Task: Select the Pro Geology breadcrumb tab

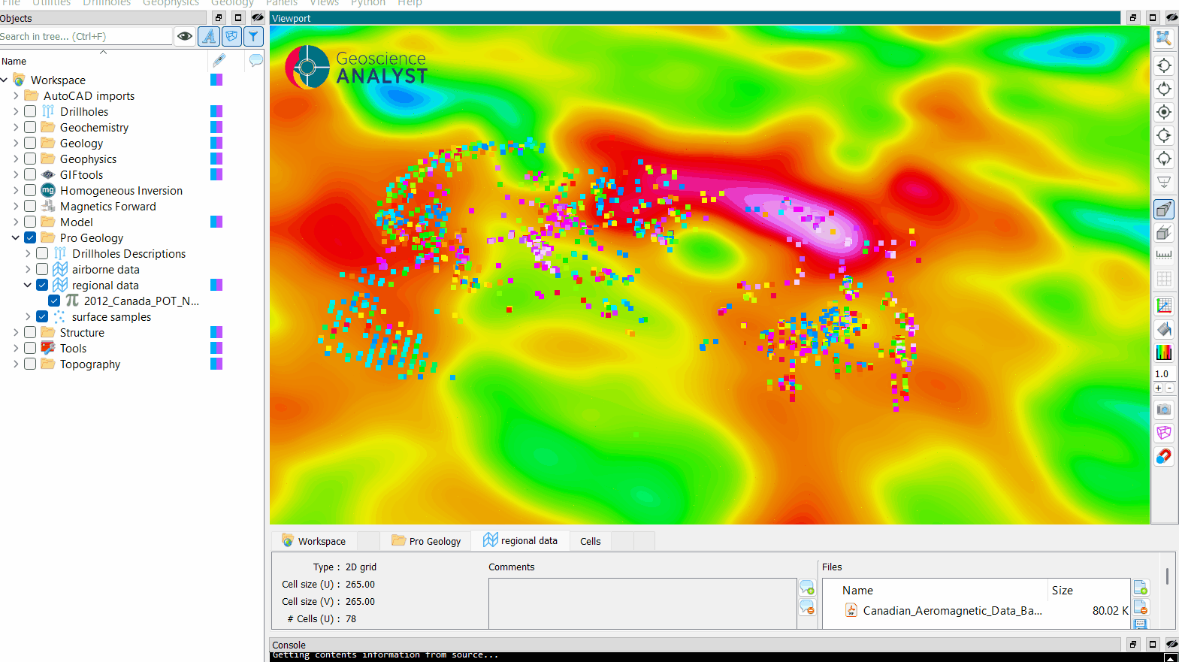Action: click(427, 541)
